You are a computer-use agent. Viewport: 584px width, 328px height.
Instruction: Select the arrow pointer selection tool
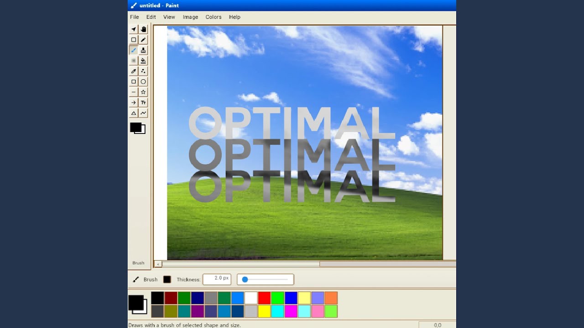[134, 29]
